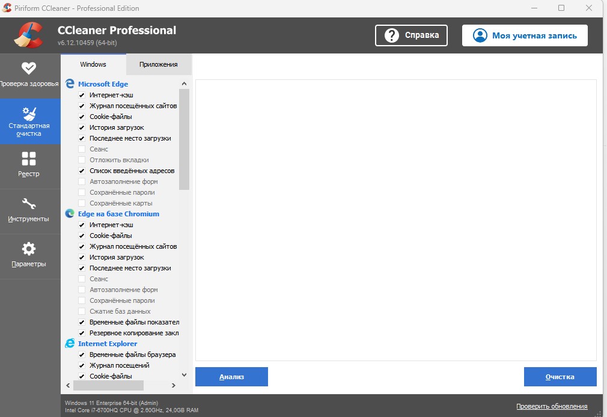Open the Registry grid icon
The image size is (607, 417).
click(x=29, y=159)
